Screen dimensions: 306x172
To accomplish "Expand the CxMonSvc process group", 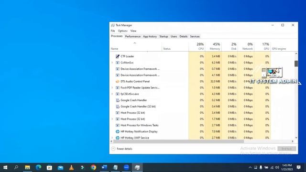I will click(x=112, y=63).
